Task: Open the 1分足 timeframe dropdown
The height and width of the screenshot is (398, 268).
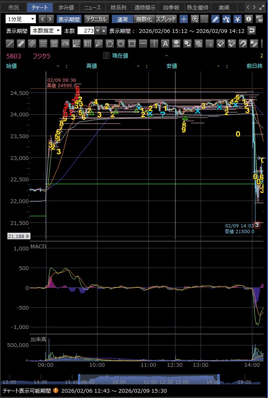Action: tap(21, 19)
